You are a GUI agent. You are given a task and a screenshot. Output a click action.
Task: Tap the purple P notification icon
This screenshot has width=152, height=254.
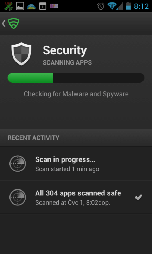pyautogui.click(x=54, y=6)
